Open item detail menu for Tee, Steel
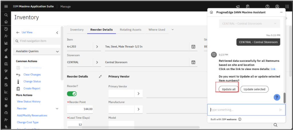Viewport: 293px width, 130px height. pyautogui.click(x=193, y=47)
